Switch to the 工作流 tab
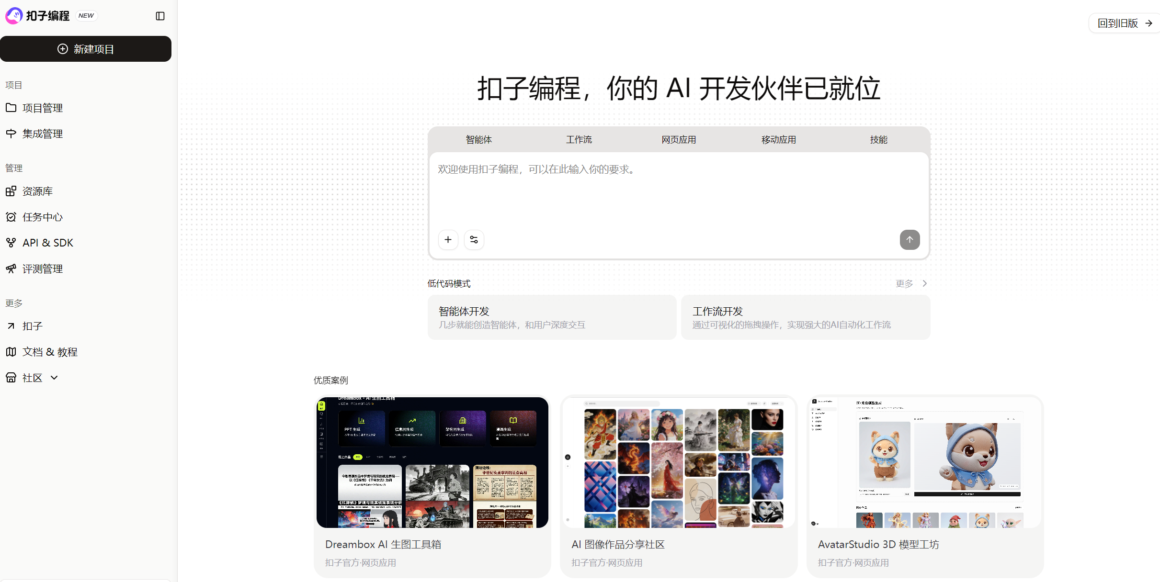The image size is (1160, 582). coord(579,140)
